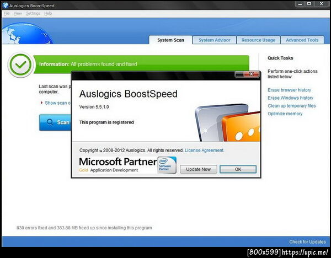Click Erase browser history quick task
This screenshot has height=258, width=331.
tap(289, 90)
